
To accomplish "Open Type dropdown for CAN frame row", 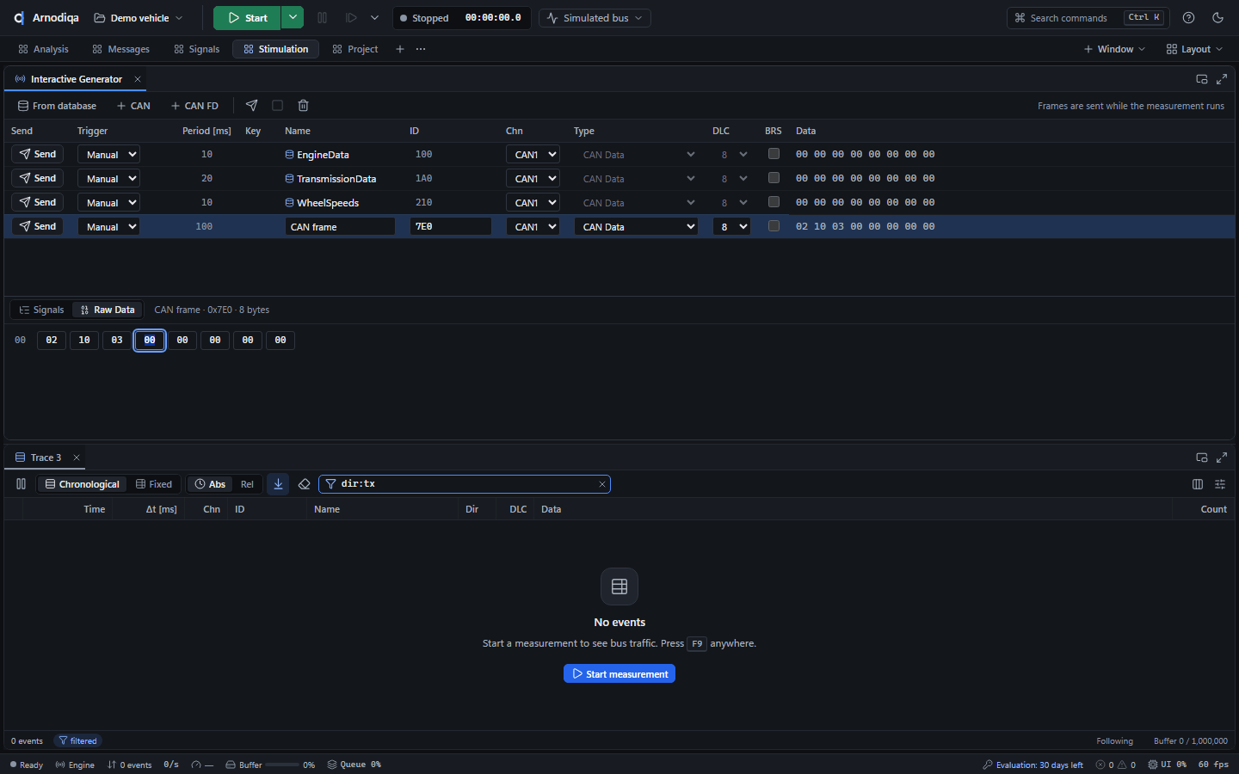I will 636,227.
